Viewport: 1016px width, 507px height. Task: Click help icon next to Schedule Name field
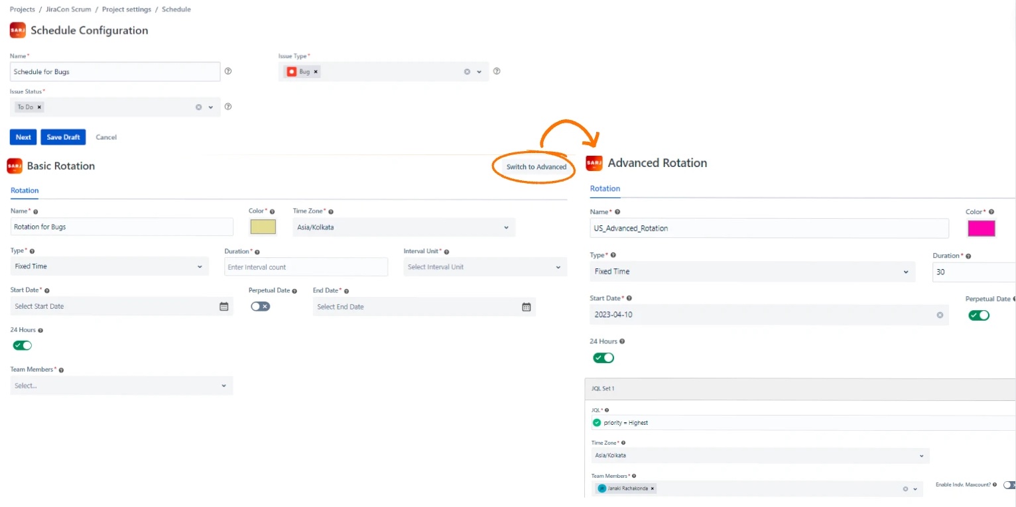point(228,71)
